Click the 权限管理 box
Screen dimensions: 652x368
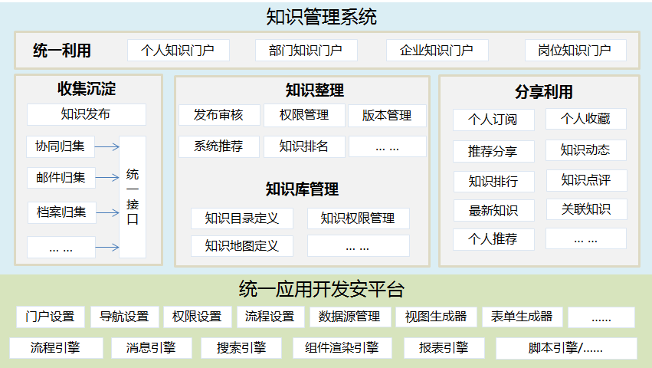[x=303, y=115]
